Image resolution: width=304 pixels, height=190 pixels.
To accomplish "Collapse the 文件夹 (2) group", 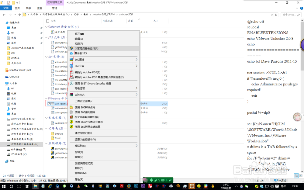I will [x=46, y=128].
